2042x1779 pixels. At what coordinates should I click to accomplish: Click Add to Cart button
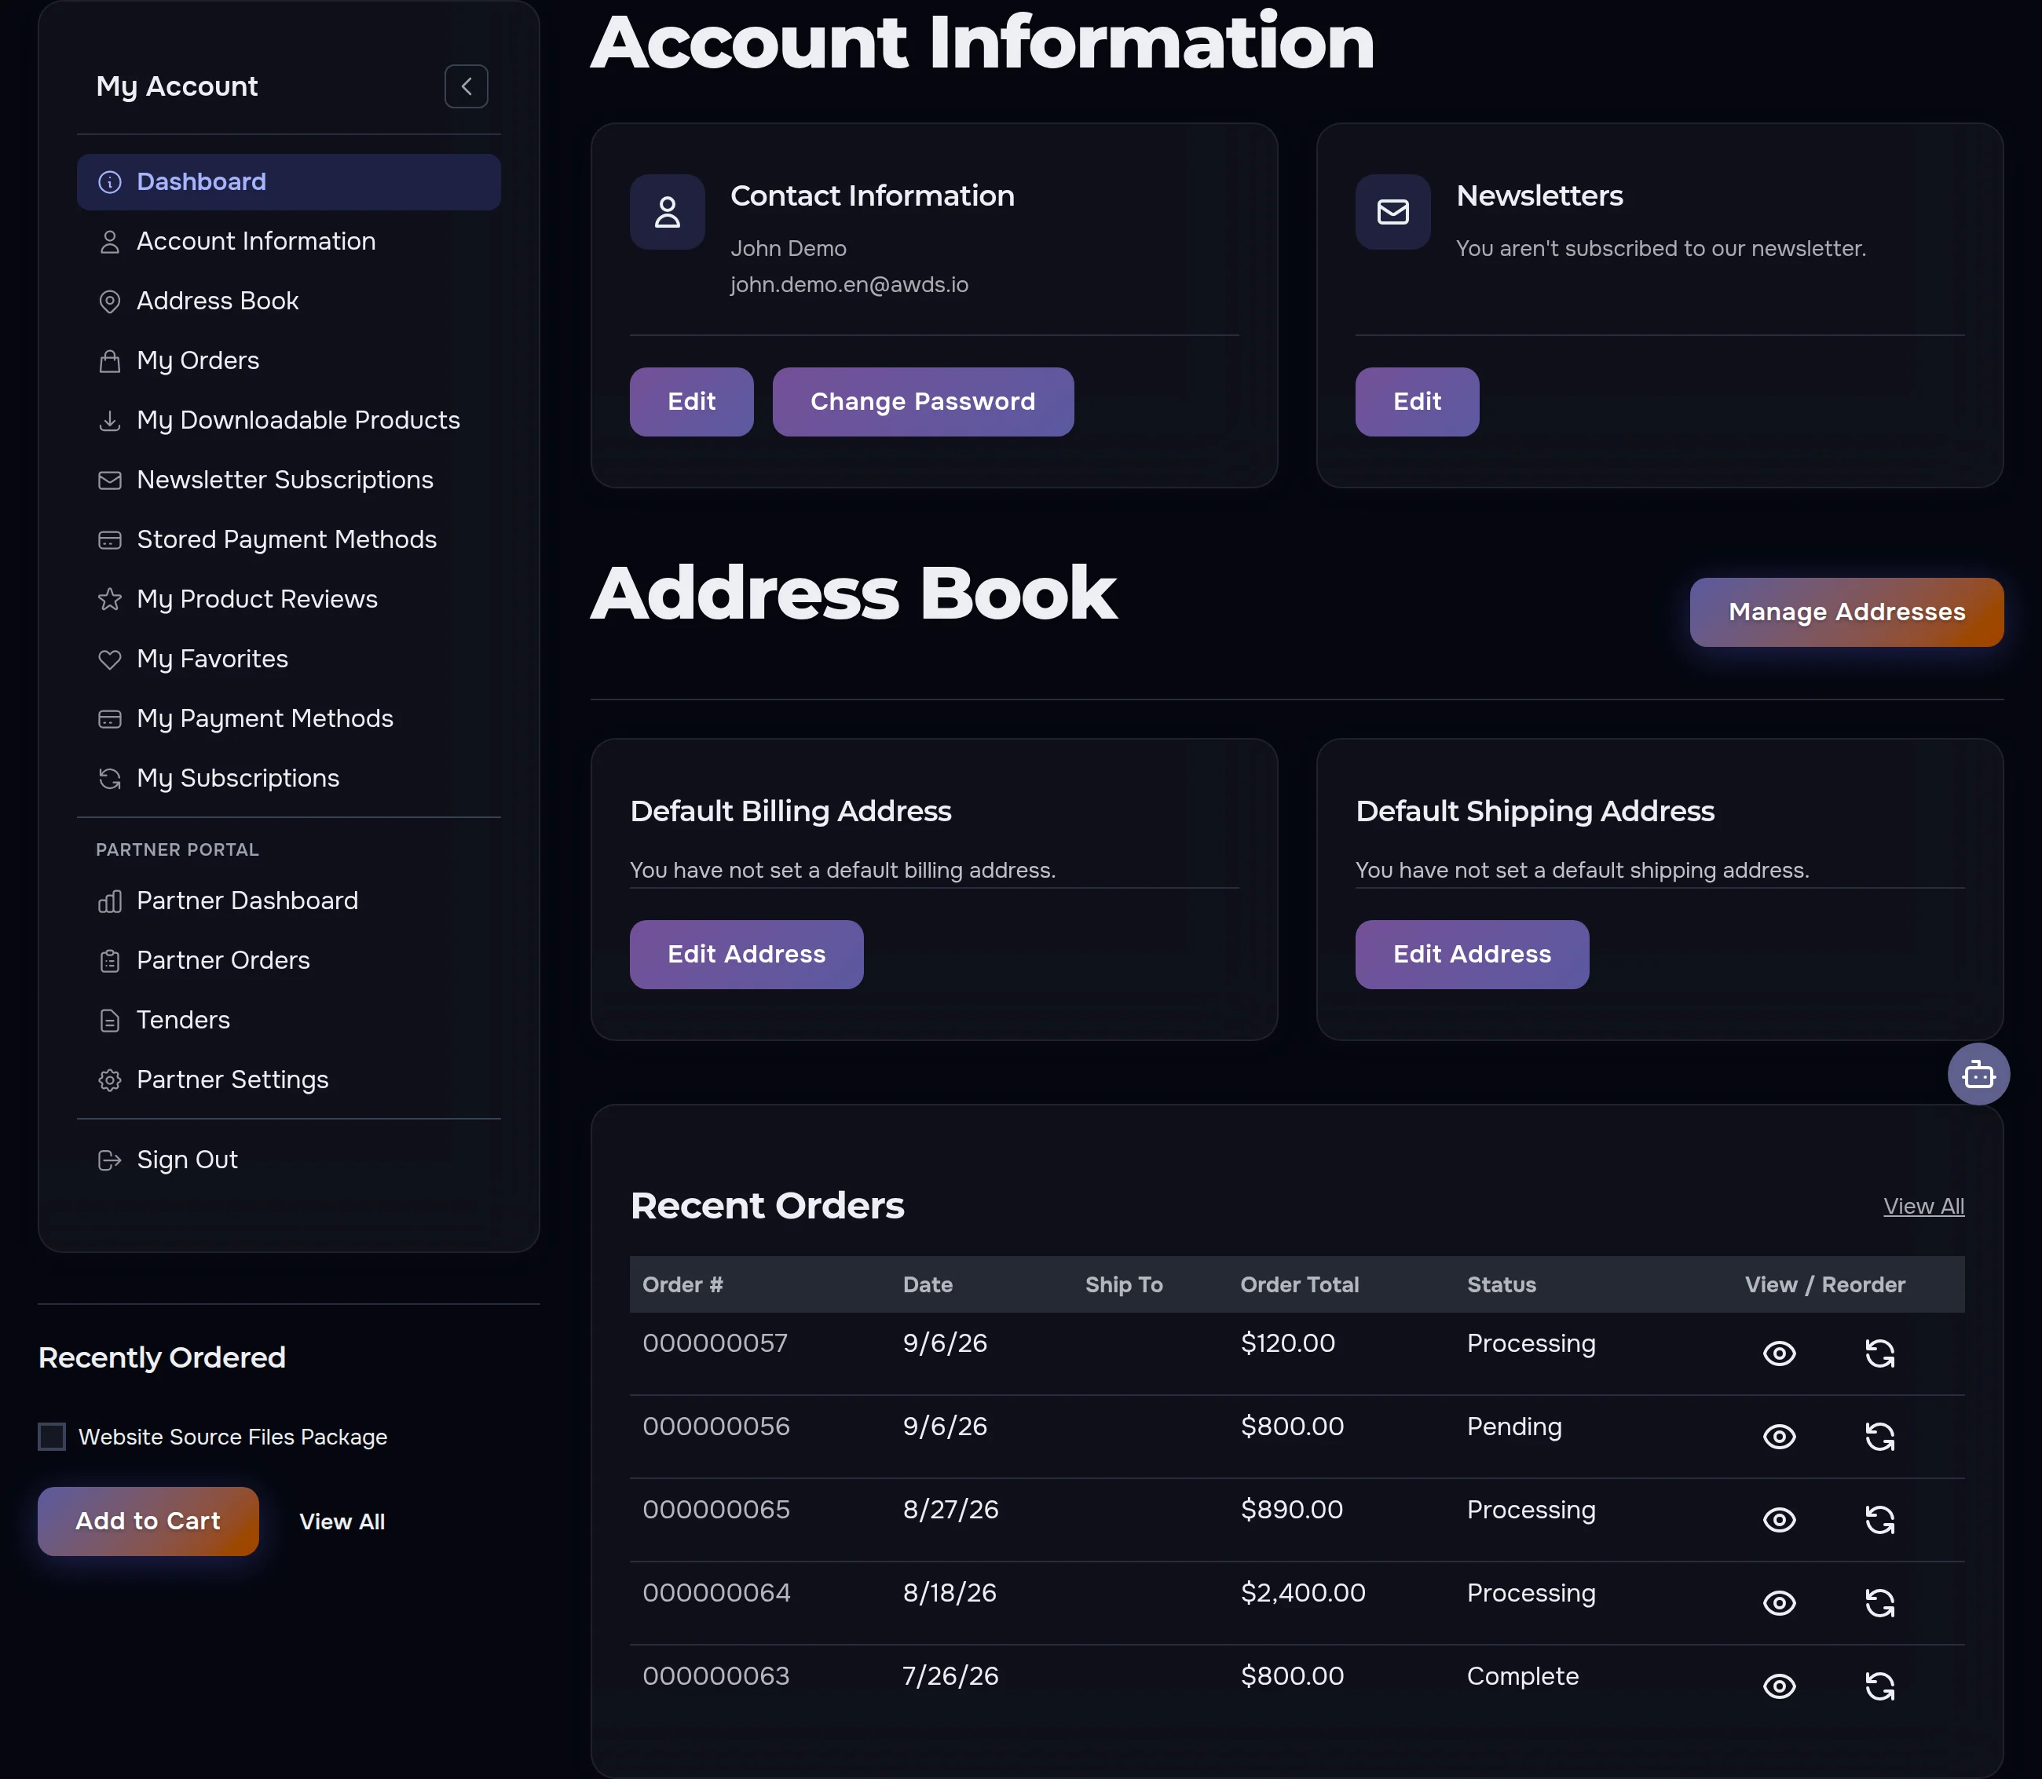point(148,1521)
